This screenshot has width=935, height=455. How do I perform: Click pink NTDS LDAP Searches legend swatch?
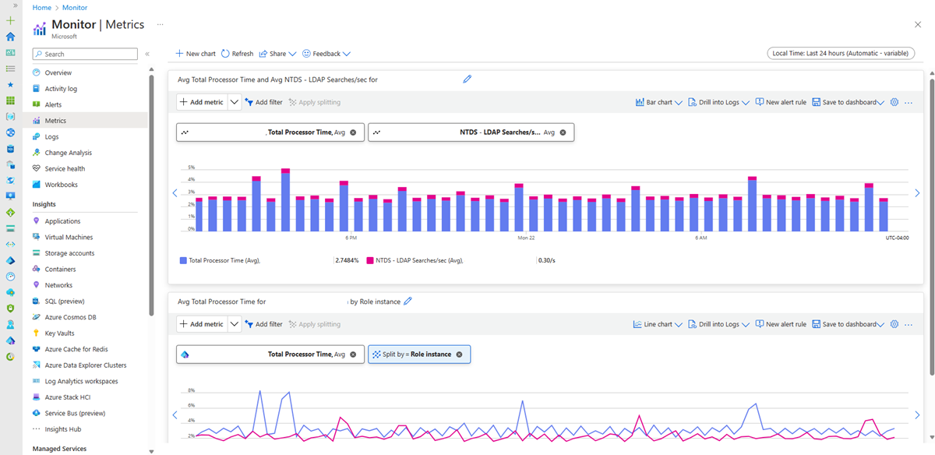(370, 260)
